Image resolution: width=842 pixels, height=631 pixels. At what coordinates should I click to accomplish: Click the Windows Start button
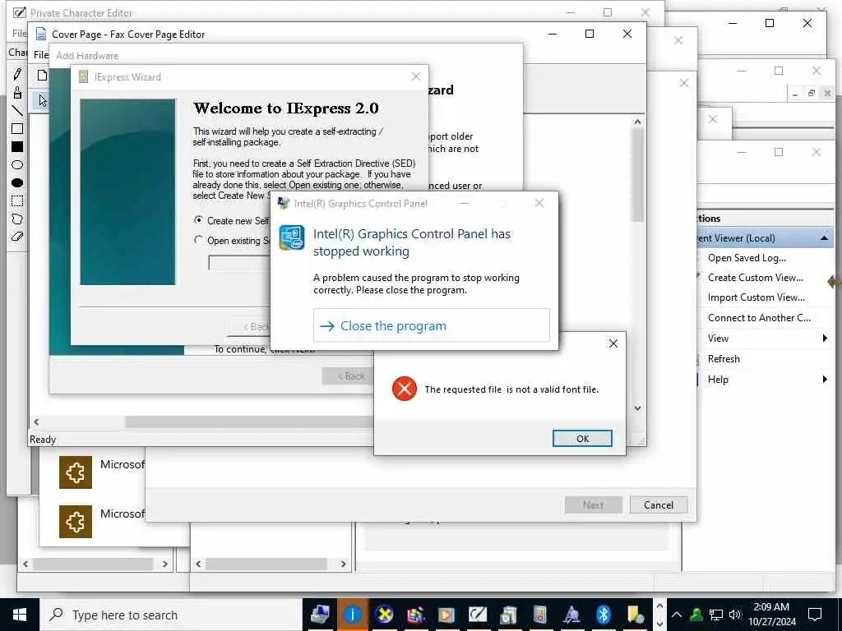pos(20,615)
